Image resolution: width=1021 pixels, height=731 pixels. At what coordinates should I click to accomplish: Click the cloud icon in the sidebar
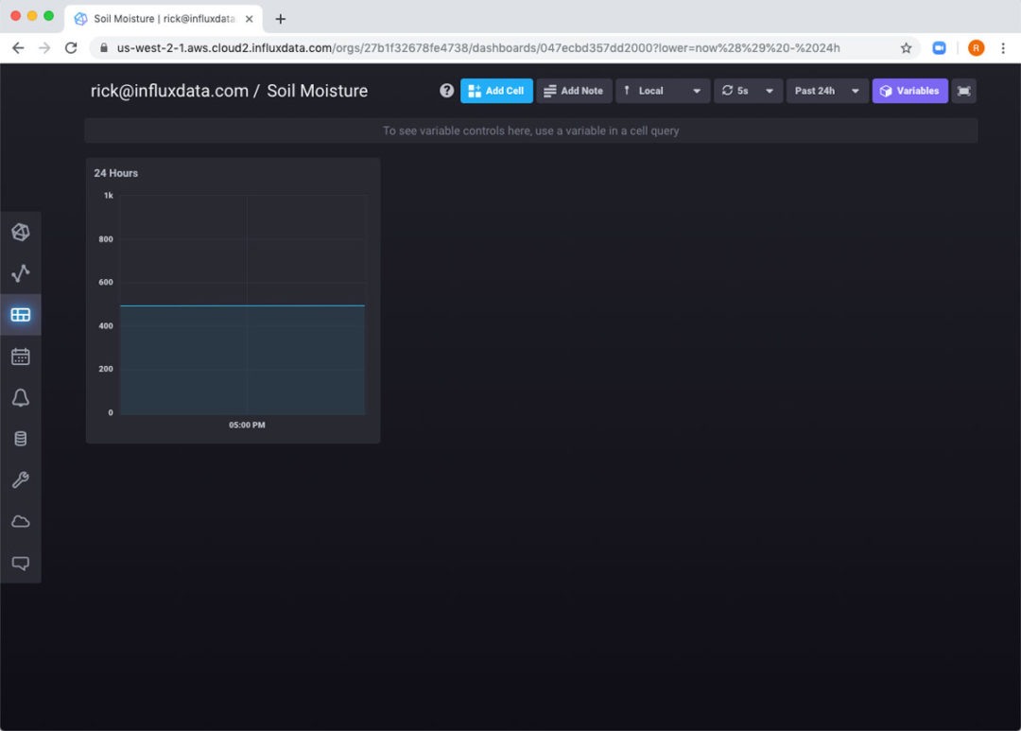tap(21, 521)
